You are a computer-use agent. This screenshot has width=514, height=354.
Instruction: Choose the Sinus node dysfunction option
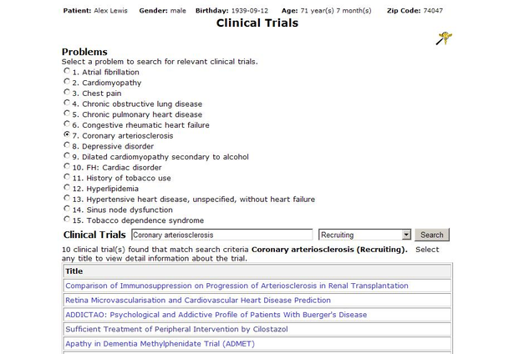pos(67,208)
